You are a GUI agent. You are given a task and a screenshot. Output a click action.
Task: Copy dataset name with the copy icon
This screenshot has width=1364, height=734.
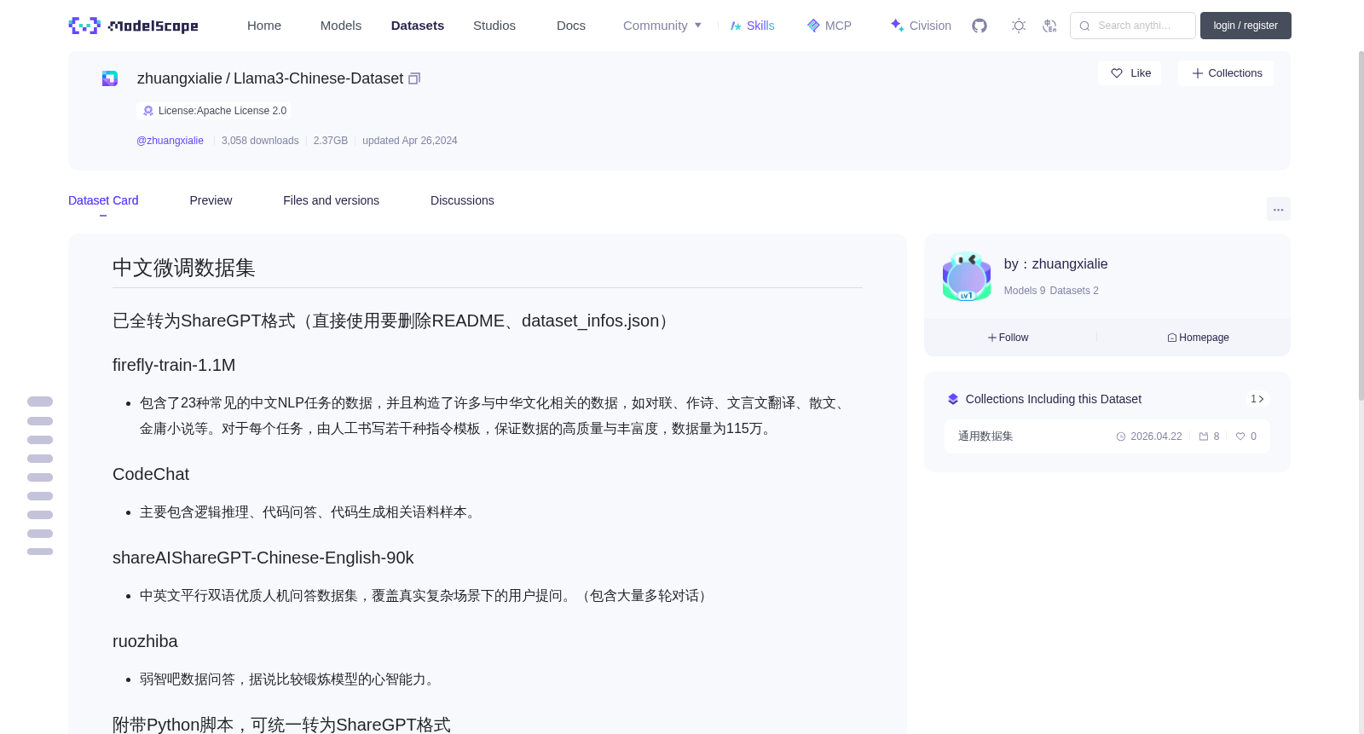click(x=414, y=78)
